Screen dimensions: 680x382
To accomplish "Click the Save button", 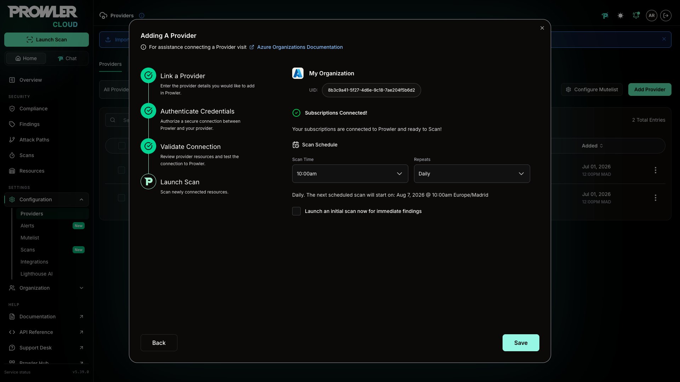I will tap(521, 343).
